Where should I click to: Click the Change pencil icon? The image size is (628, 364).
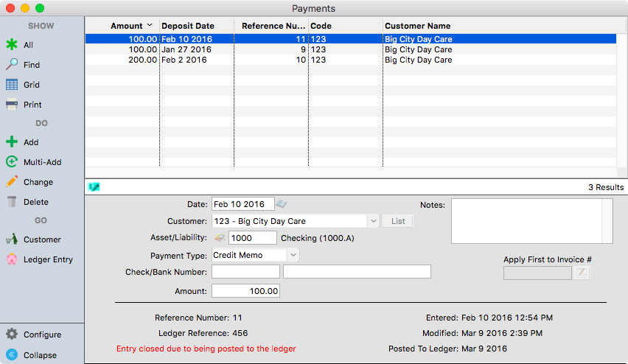pyautogui.click(x=12, y=182)
